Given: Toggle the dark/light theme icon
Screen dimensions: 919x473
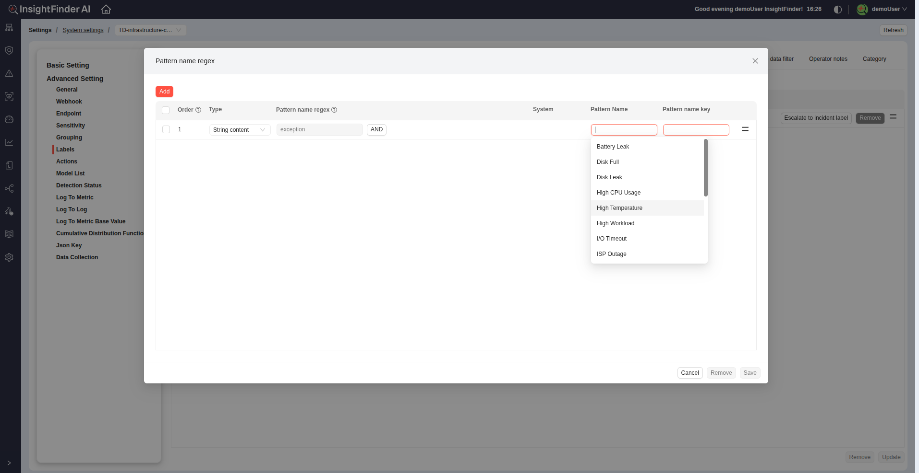Looking at the screenshot, I should (838, 10).
